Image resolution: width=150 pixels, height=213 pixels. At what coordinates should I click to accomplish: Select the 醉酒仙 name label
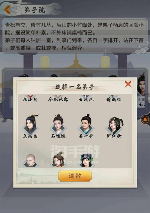[114, 99]
